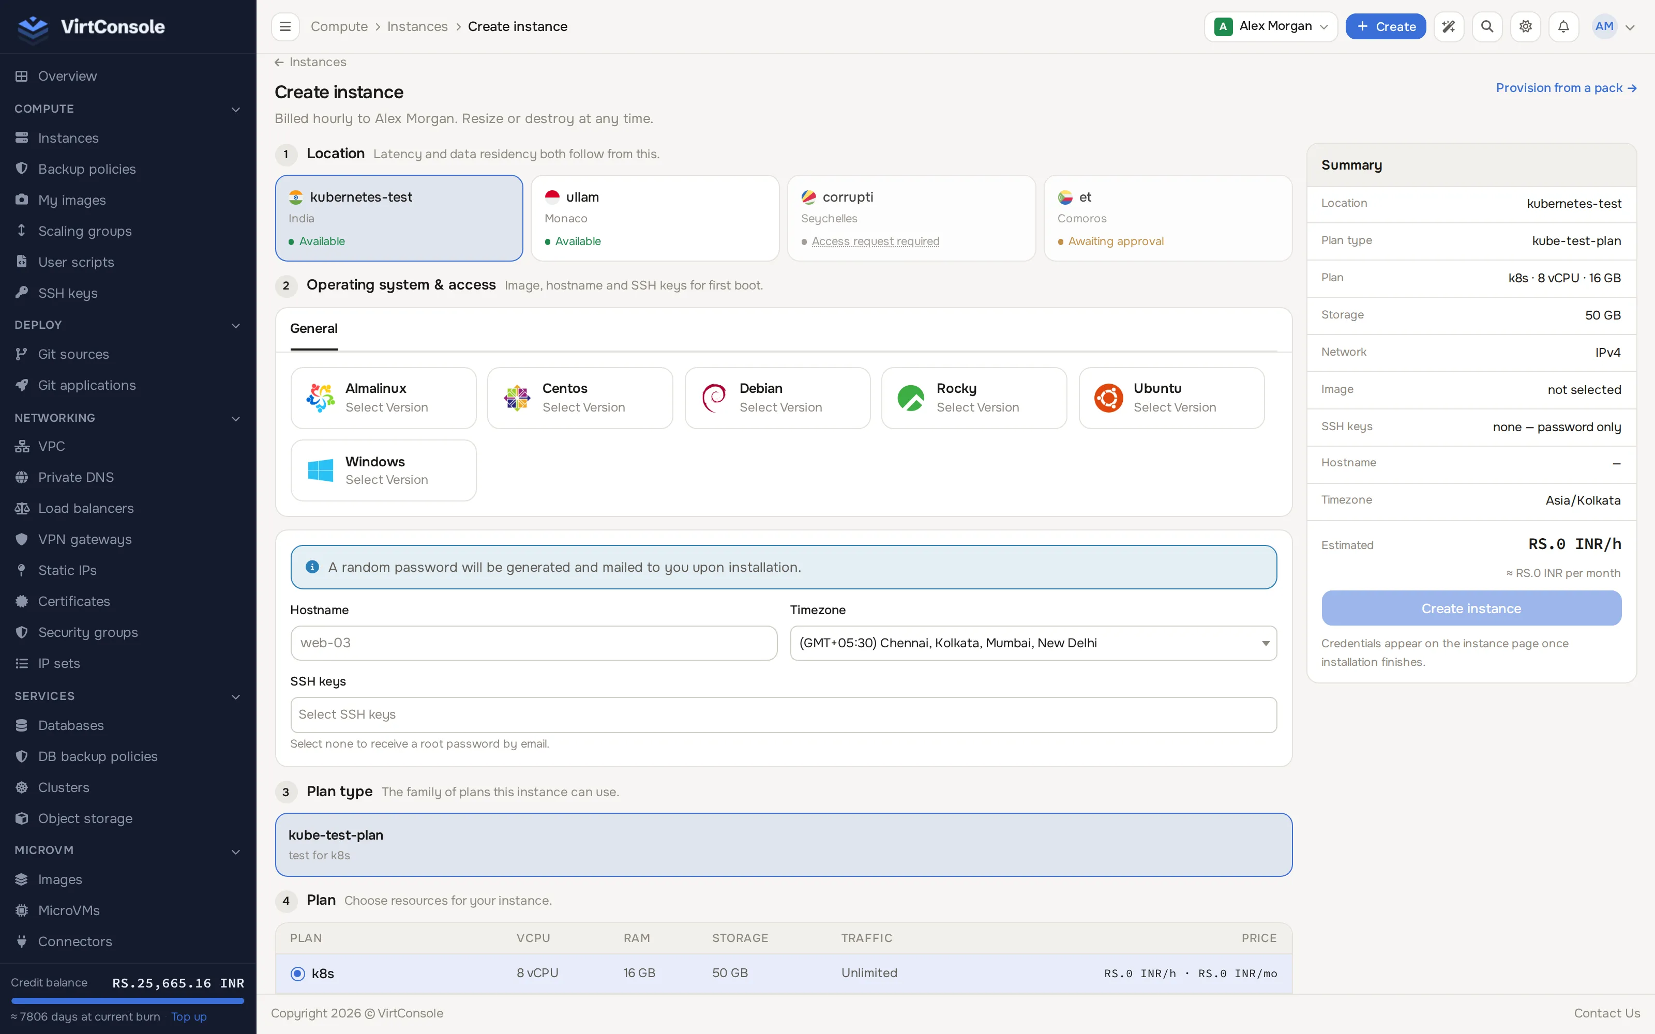Screen dimensions: 1655x1034
Task: Collapse the MICROVM sidebar section
Action: pyautogui.click(x=235, y=851)
